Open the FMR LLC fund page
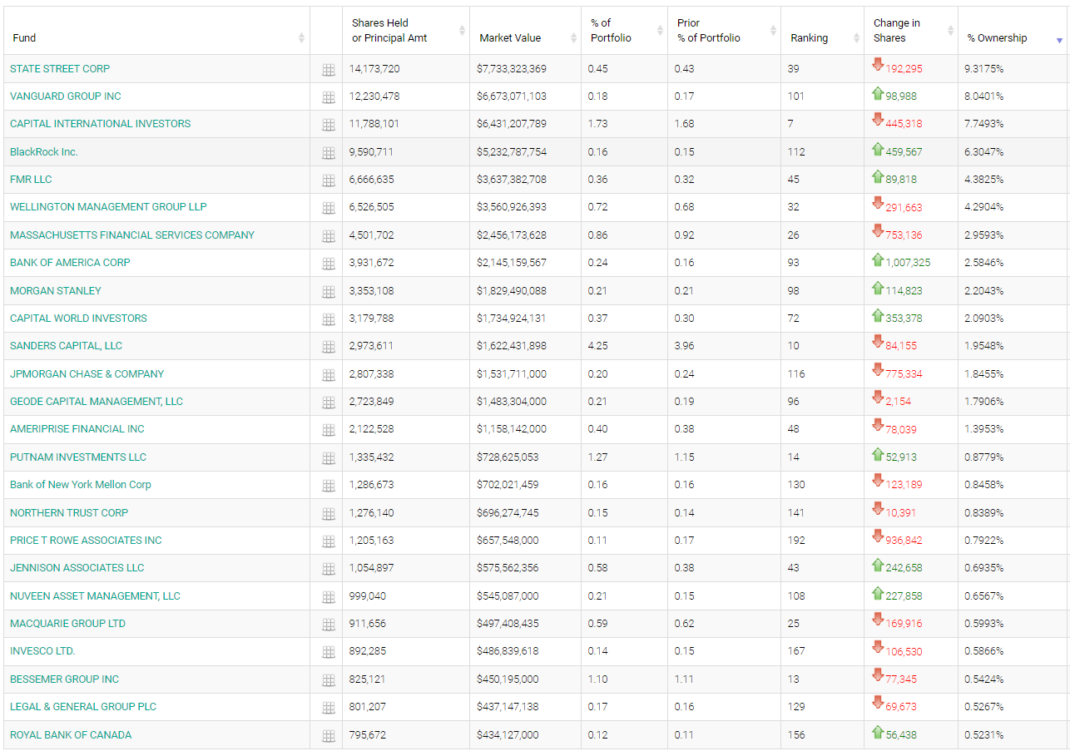Image resolution: width=1070 pixels, height=751 pixels. (x=31, y=179)
